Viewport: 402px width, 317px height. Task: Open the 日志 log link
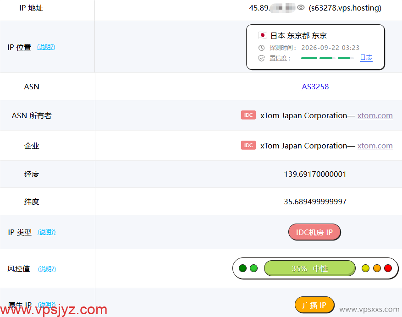click(x=366, y=58)
